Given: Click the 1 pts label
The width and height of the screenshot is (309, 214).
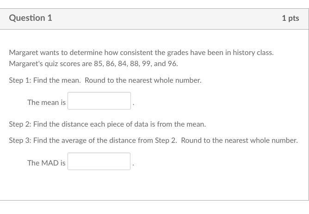Looking at the screenshot, I should coord(290,18).
